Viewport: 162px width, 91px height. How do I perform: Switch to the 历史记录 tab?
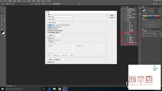click(x=123, y=7)
